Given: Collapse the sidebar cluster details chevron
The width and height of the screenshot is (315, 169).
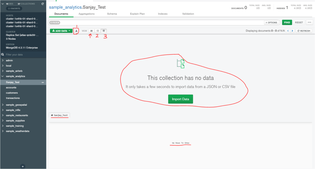Looking at the screenshot, I should 2,4.
